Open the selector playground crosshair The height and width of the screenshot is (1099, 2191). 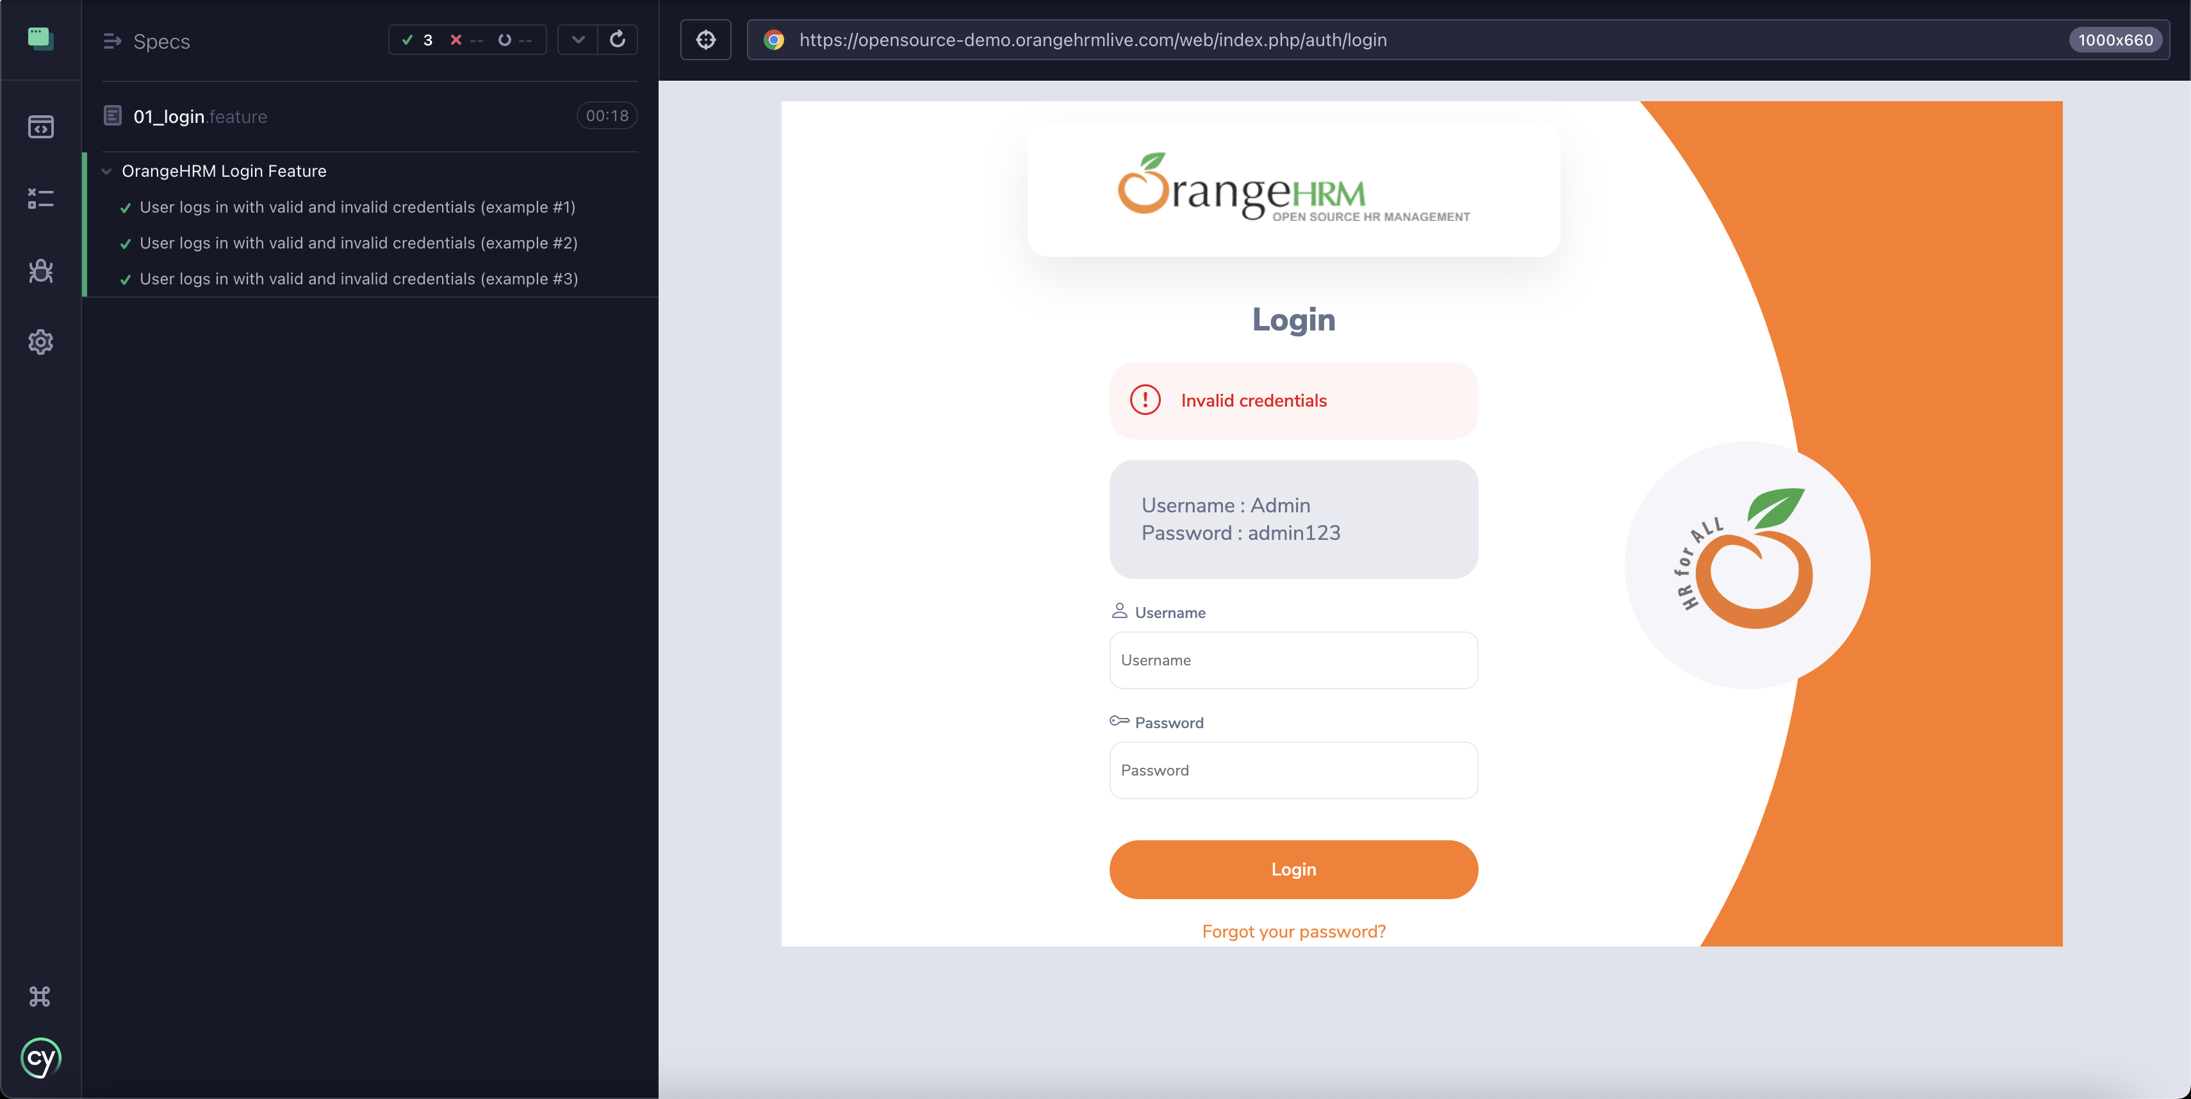[705, 40]
